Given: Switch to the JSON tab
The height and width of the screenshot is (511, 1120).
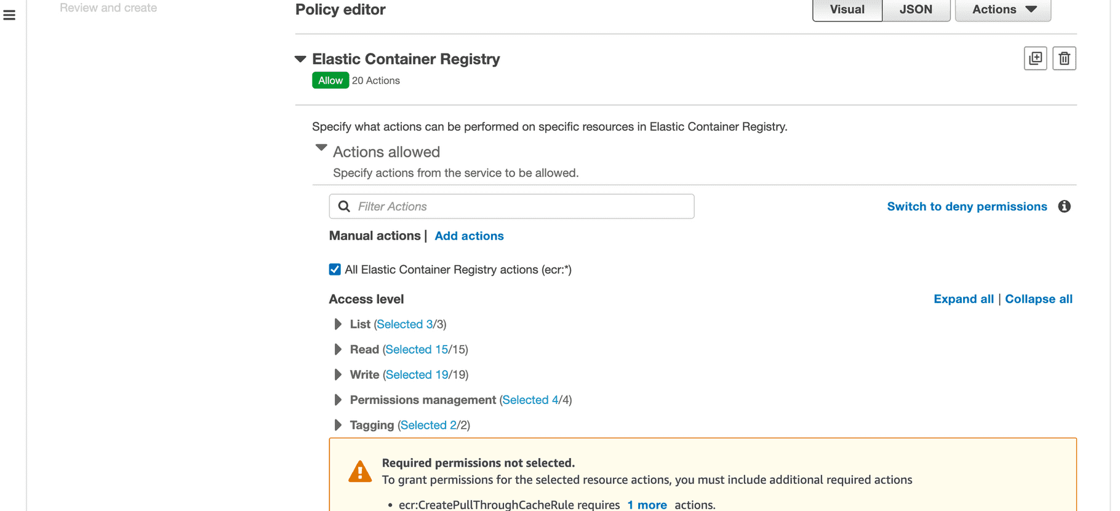Looking at the screenshot, I should click(916, 9).
